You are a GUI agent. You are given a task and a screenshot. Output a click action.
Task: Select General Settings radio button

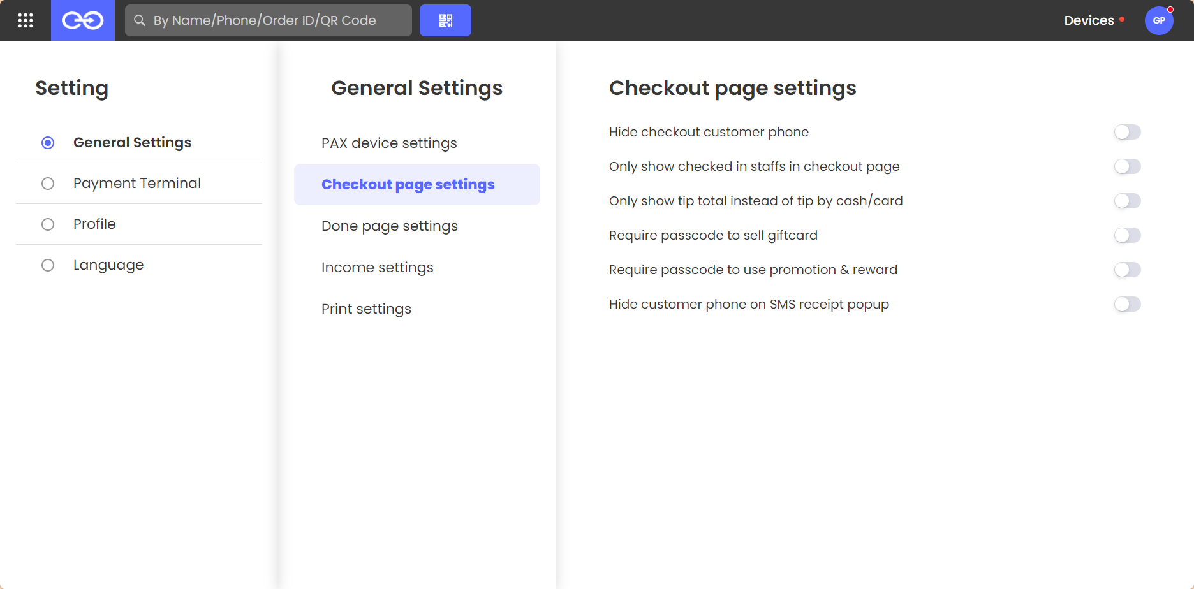[48, 143]
